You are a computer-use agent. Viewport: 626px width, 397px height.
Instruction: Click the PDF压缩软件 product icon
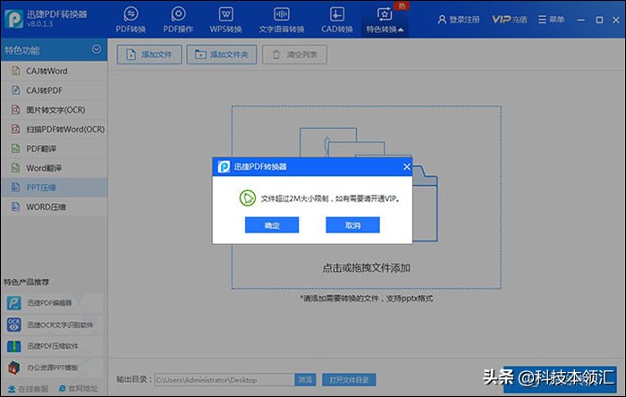[14, 346]
